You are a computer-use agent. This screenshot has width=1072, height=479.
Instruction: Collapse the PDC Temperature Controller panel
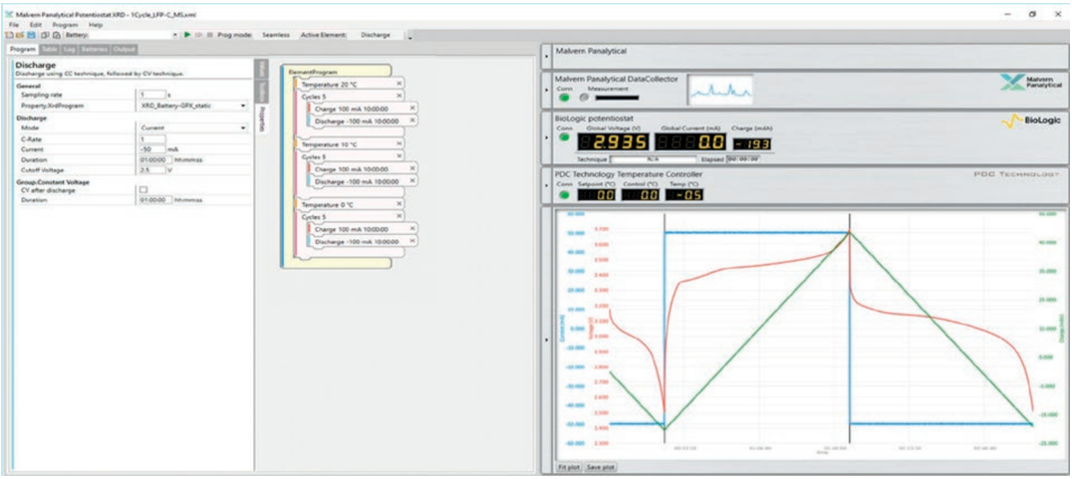(x=546, y=187)
